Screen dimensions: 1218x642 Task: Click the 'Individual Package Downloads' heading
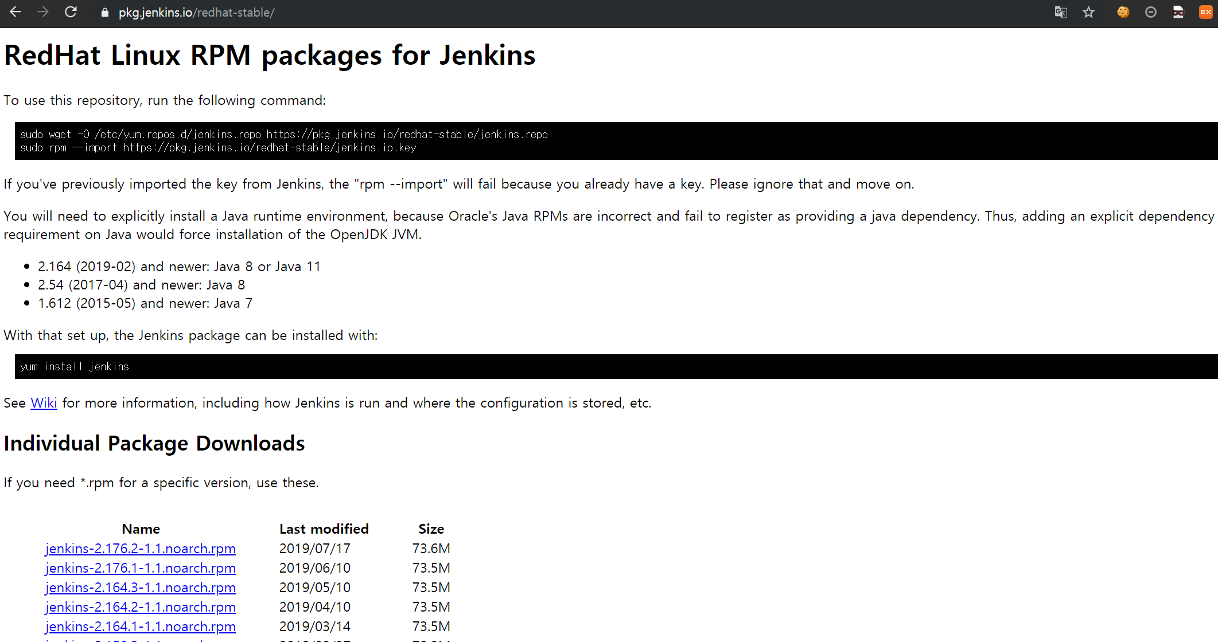coord(154,444)
